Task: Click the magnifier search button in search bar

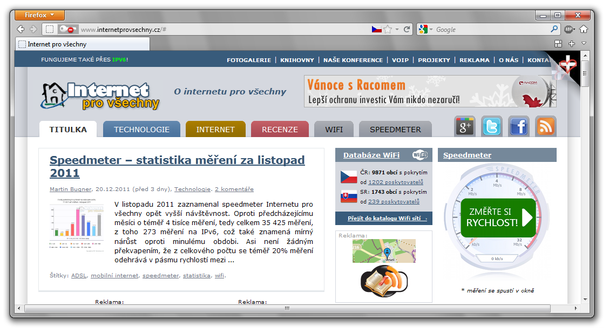Action: click(x=554, y=29)
